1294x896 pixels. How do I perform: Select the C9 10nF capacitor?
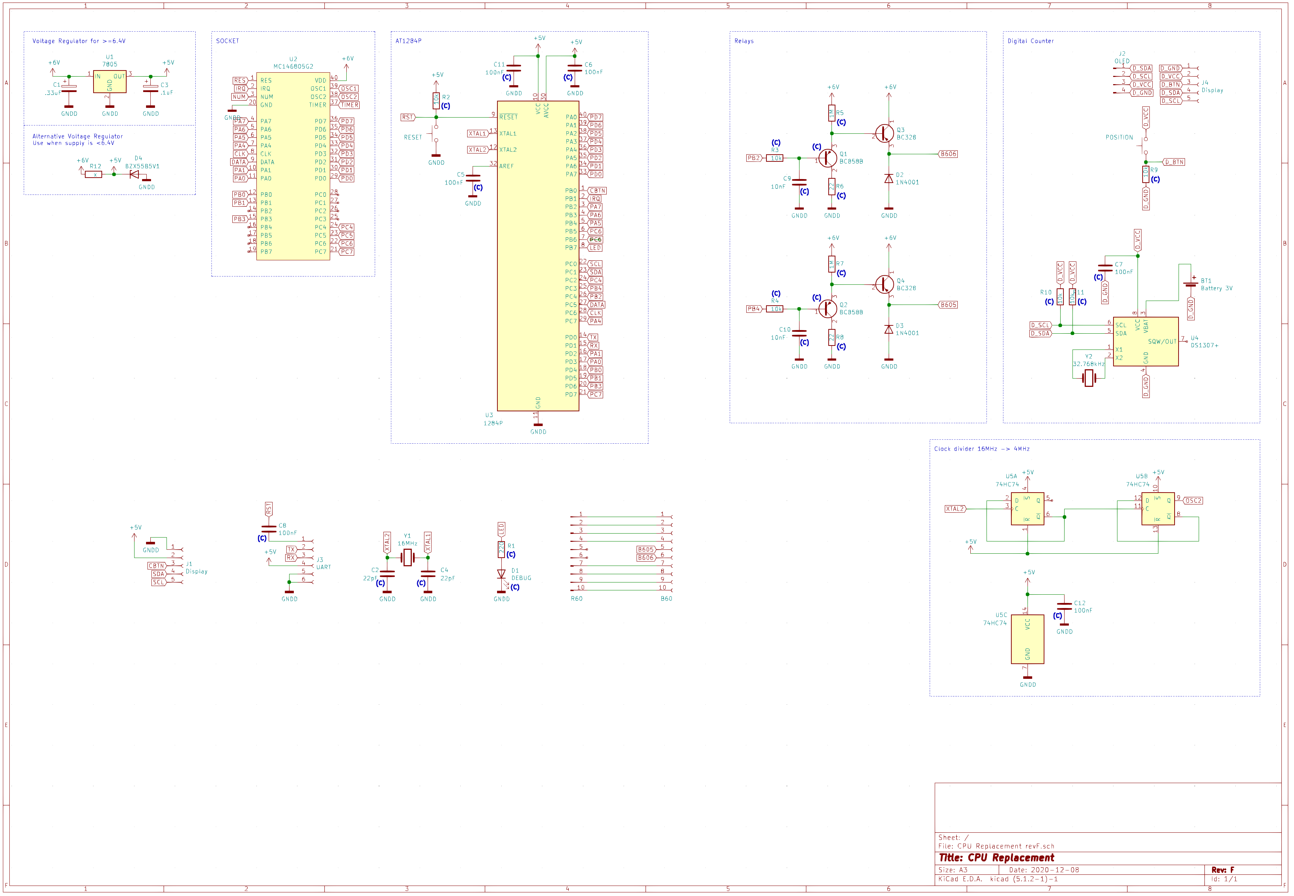(799, 182)
